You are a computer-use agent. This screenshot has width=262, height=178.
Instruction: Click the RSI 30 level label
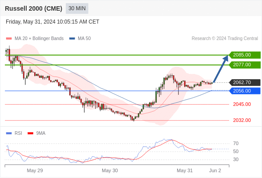pyautogui.click(x=236, y=159)
